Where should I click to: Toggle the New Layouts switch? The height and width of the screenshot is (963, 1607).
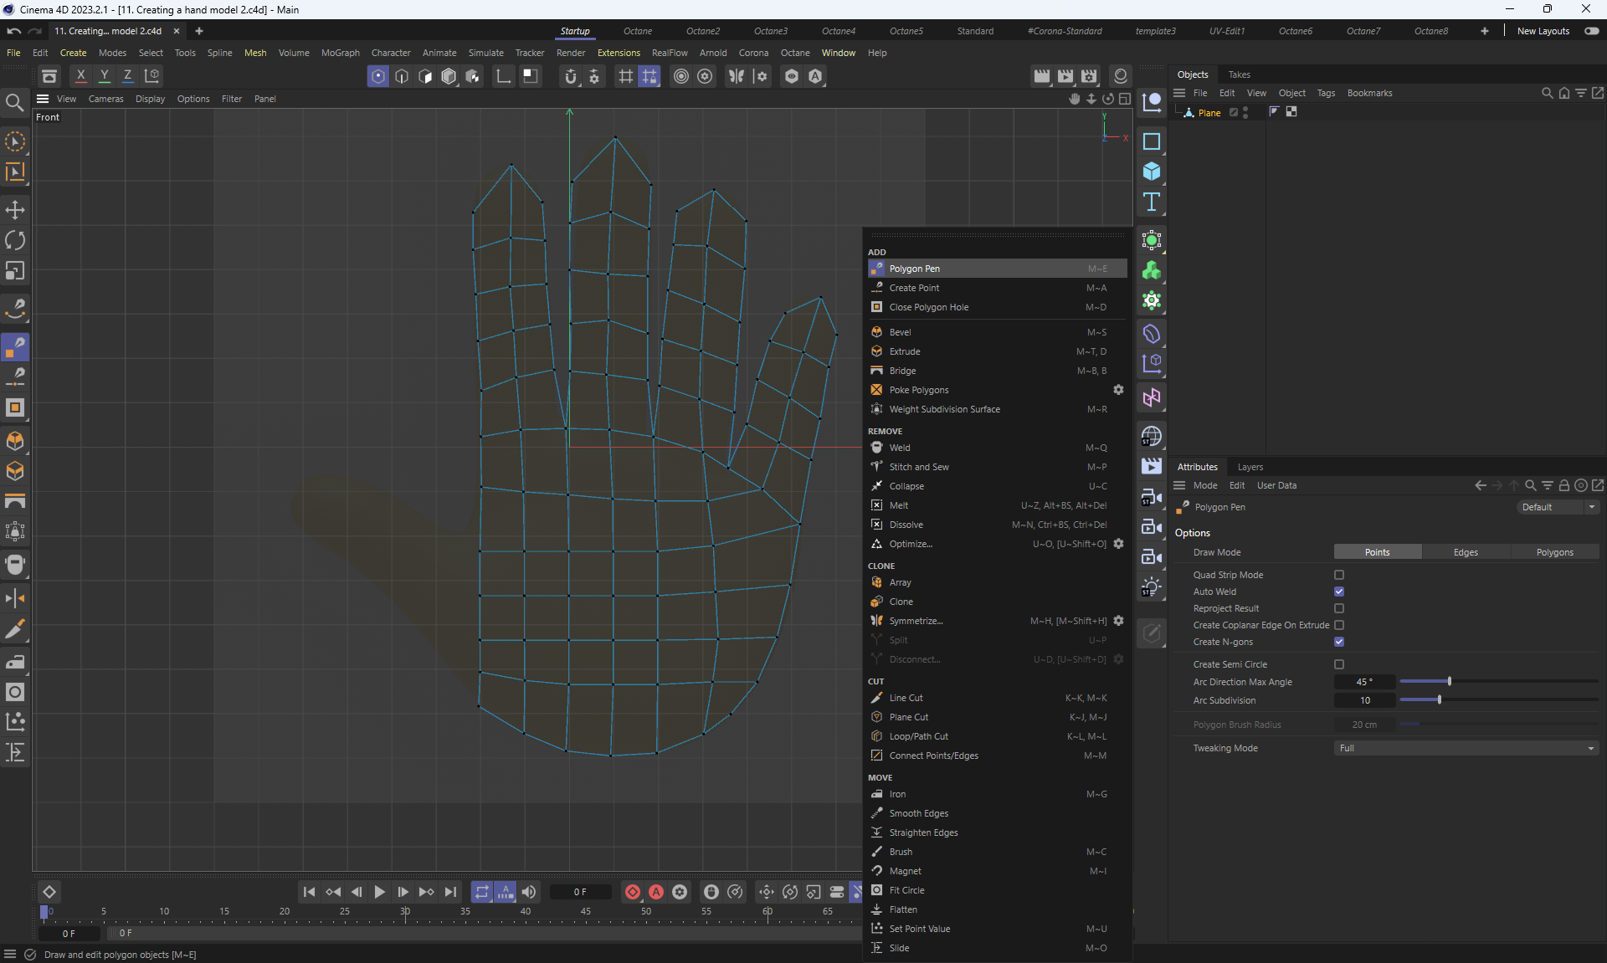(x=1591, y=31)
